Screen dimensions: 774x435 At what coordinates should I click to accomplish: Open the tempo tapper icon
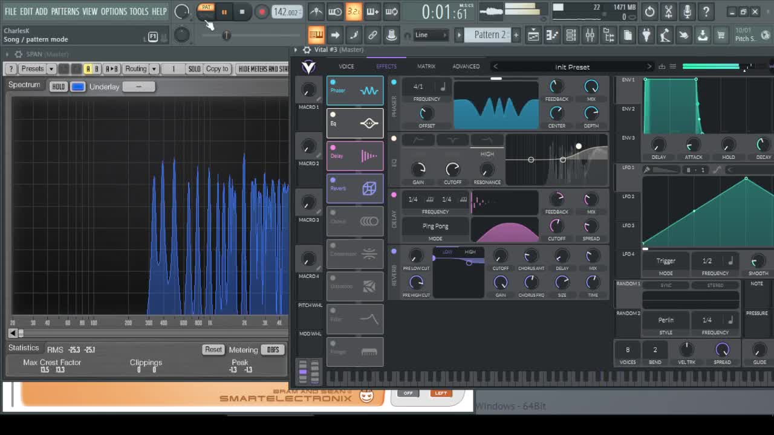coord(665,35)
